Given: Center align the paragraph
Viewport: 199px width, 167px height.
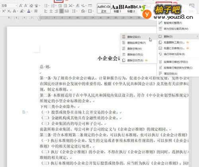Looking at the screenshot, I should click(51, 11).
